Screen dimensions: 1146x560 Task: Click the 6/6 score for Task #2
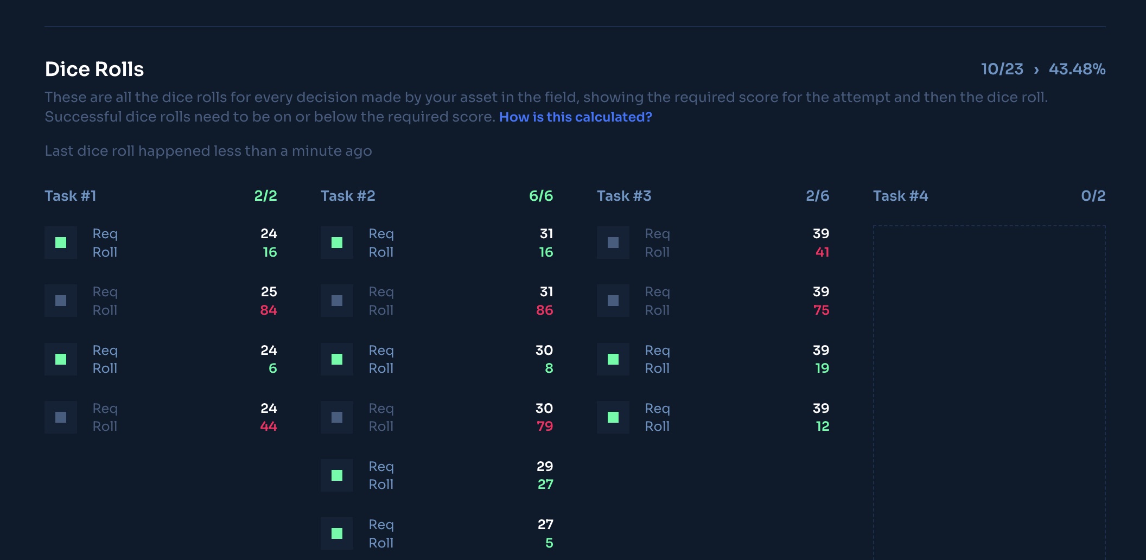click(x=541, y=196)
